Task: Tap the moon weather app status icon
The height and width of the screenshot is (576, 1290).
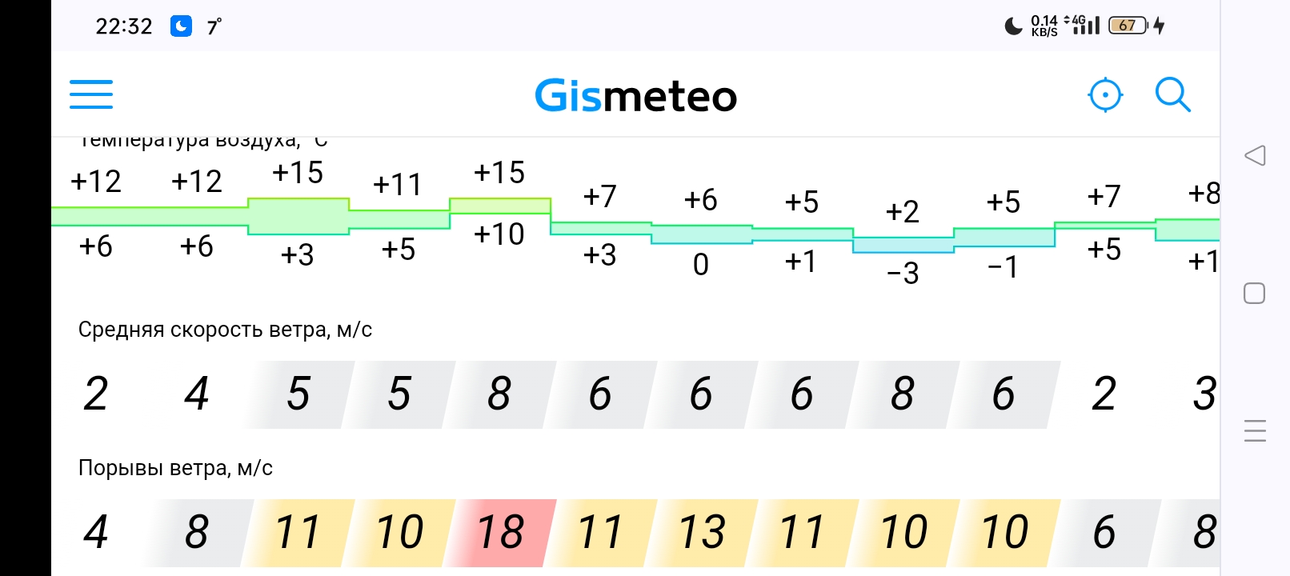Action: tap(182, 26)
